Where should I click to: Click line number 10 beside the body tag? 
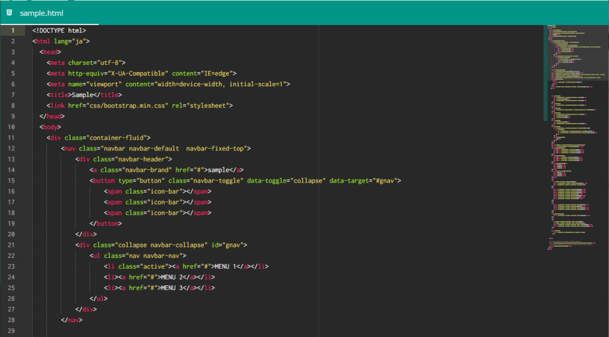click(12, 127)
